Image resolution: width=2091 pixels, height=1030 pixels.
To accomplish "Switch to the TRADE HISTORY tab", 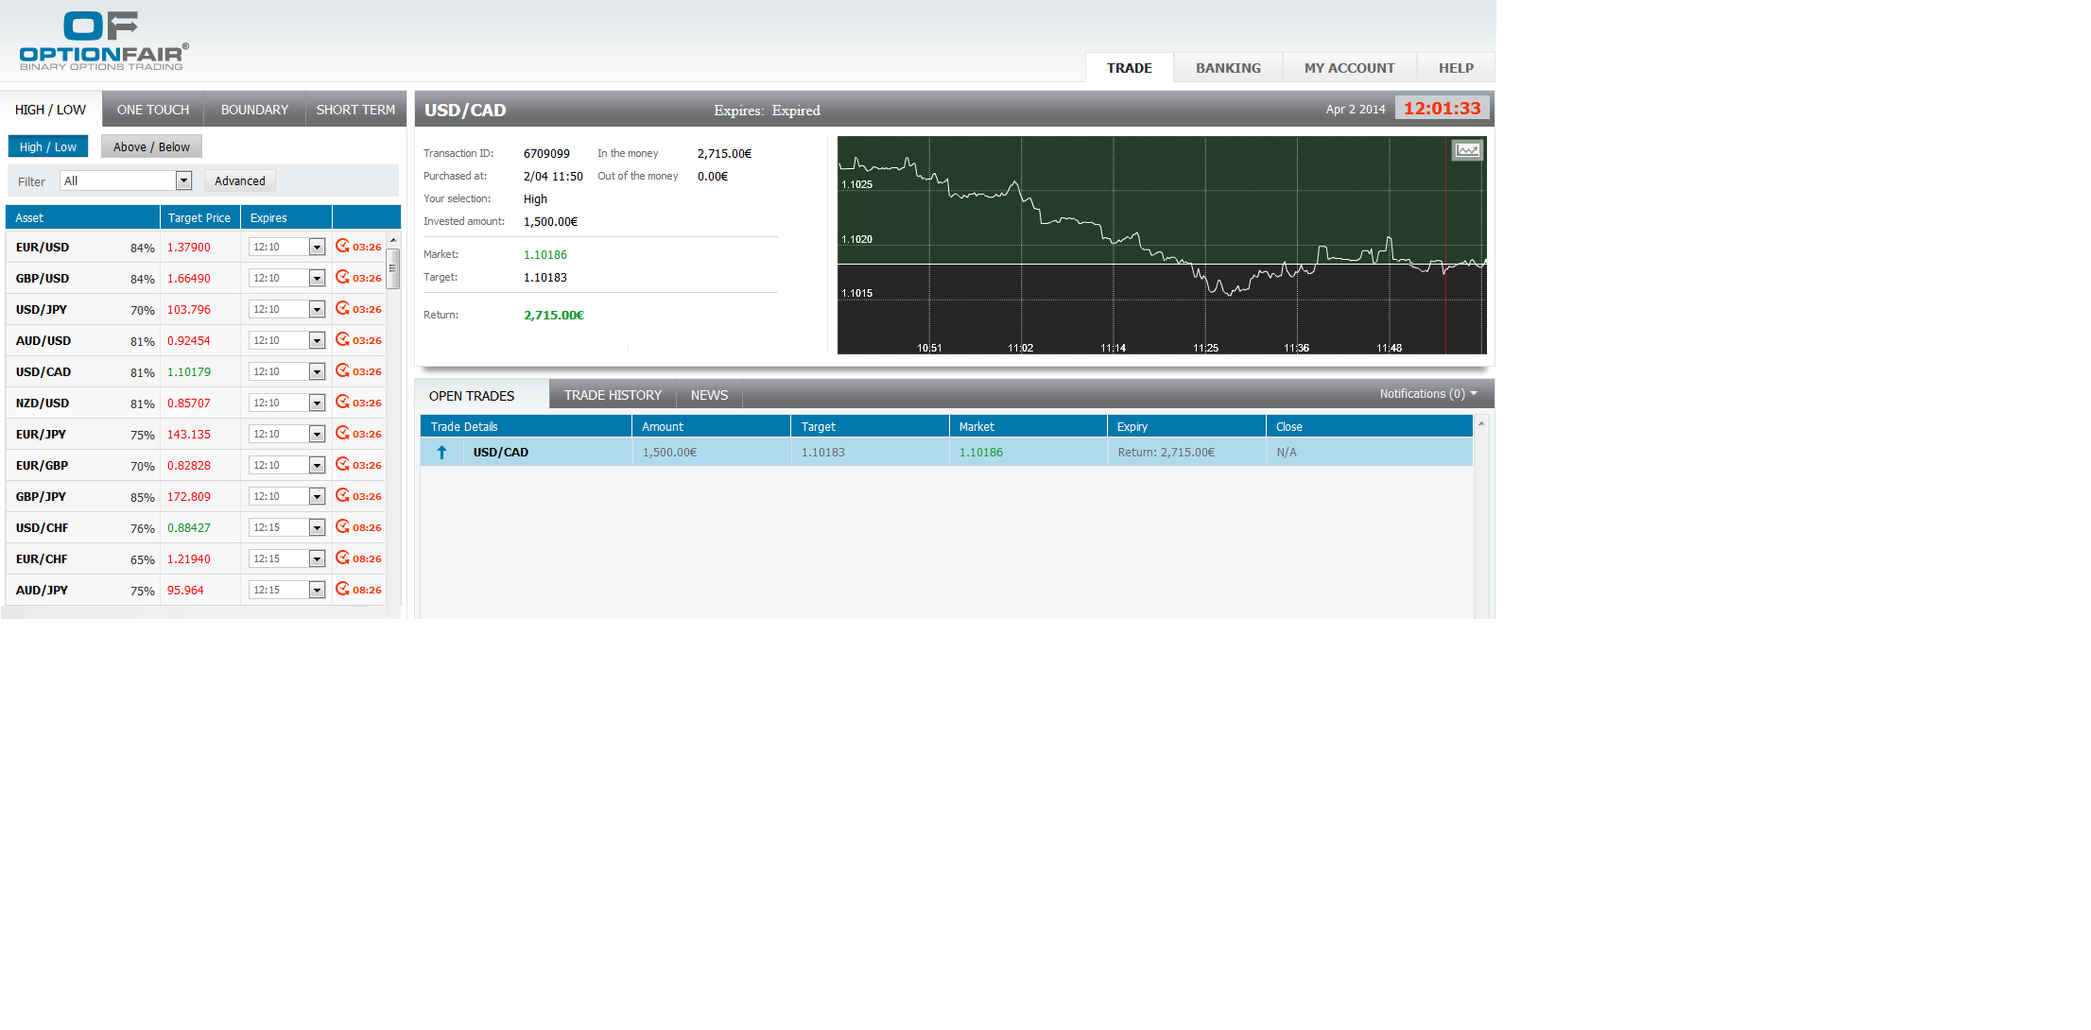I will 612,394.
